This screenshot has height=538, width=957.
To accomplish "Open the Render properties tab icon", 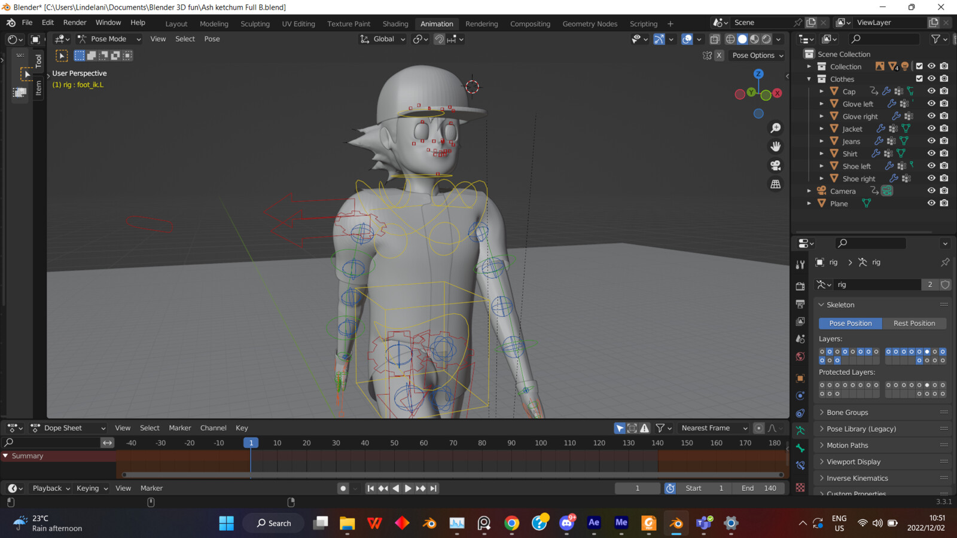I will pos(800,286).
